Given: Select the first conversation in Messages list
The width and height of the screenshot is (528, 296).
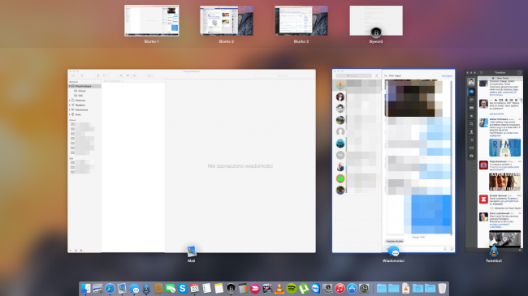Looking at the screenshot, I should tap(357, 85).
